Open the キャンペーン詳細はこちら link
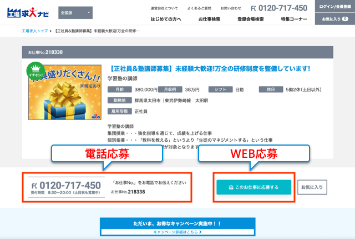 click(x=177, y=231)
